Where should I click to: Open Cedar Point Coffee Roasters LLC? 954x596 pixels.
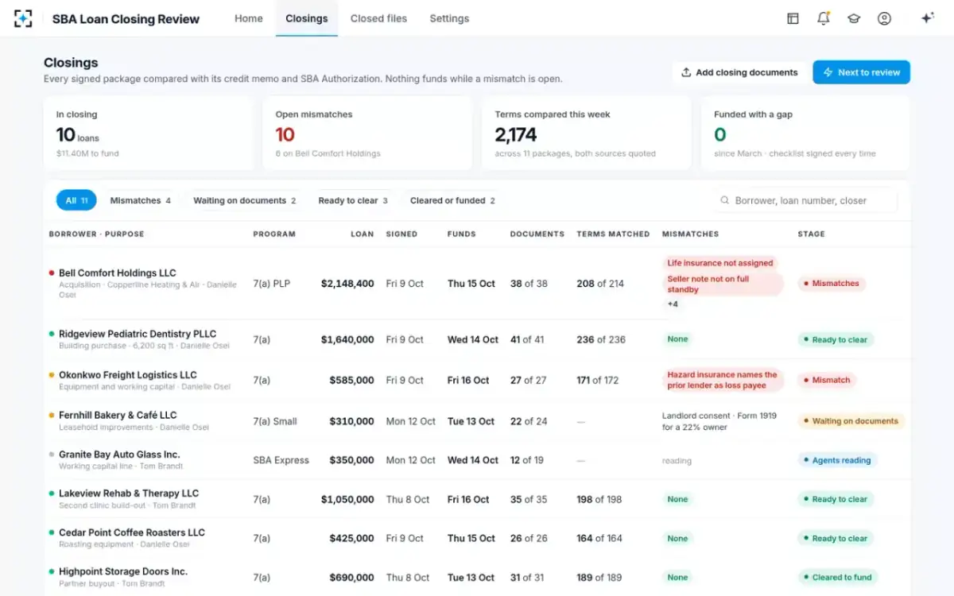tap(477, 538)
